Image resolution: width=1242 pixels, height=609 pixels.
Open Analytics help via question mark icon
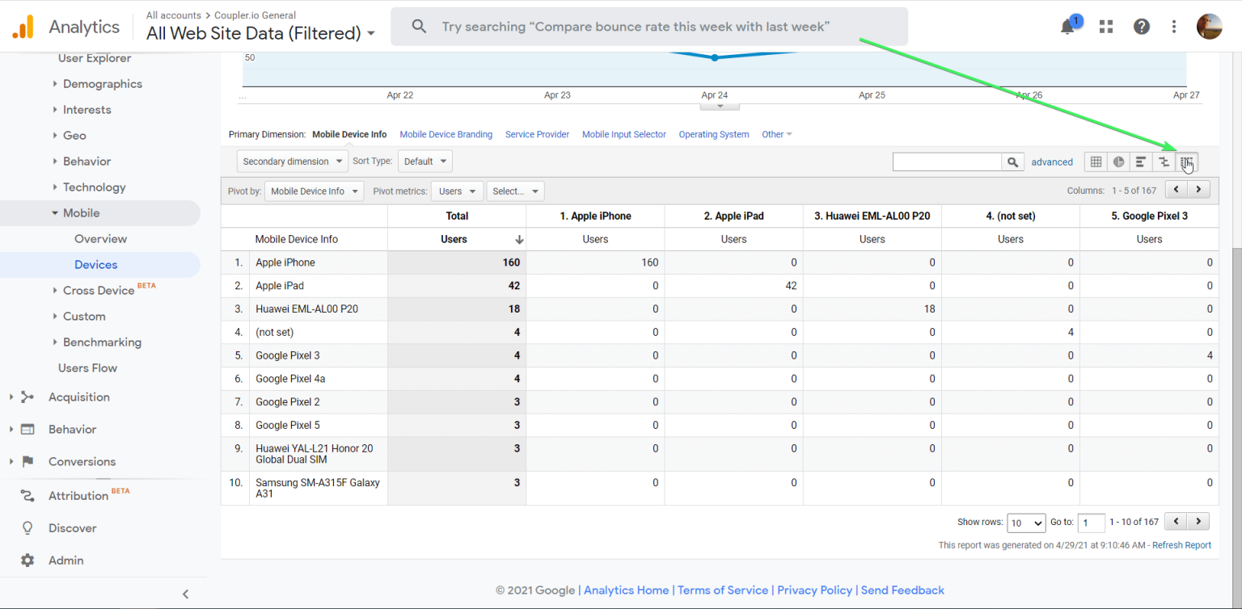[1141, 26]
